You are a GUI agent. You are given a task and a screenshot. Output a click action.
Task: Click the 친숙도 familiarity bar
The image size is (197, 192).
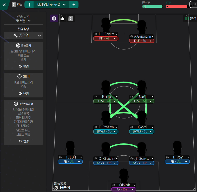(152, 6)
